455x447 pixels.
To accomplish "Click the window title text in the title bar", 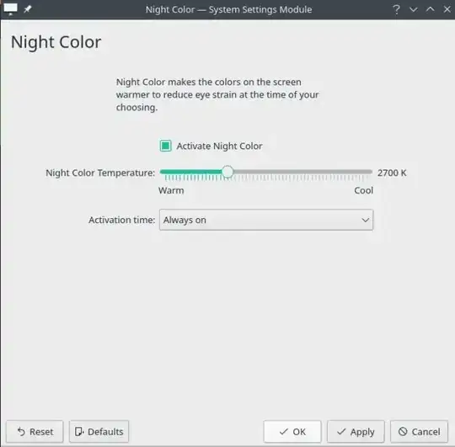I will pyautogui.click(x=228, y=9).
